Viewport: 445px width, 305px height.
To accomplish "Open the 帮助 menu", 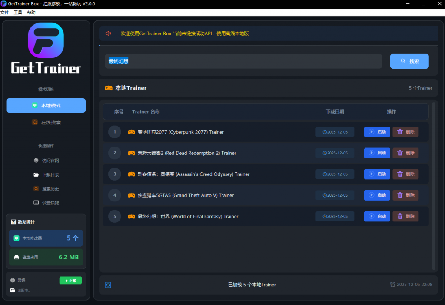I will point(31,13).
